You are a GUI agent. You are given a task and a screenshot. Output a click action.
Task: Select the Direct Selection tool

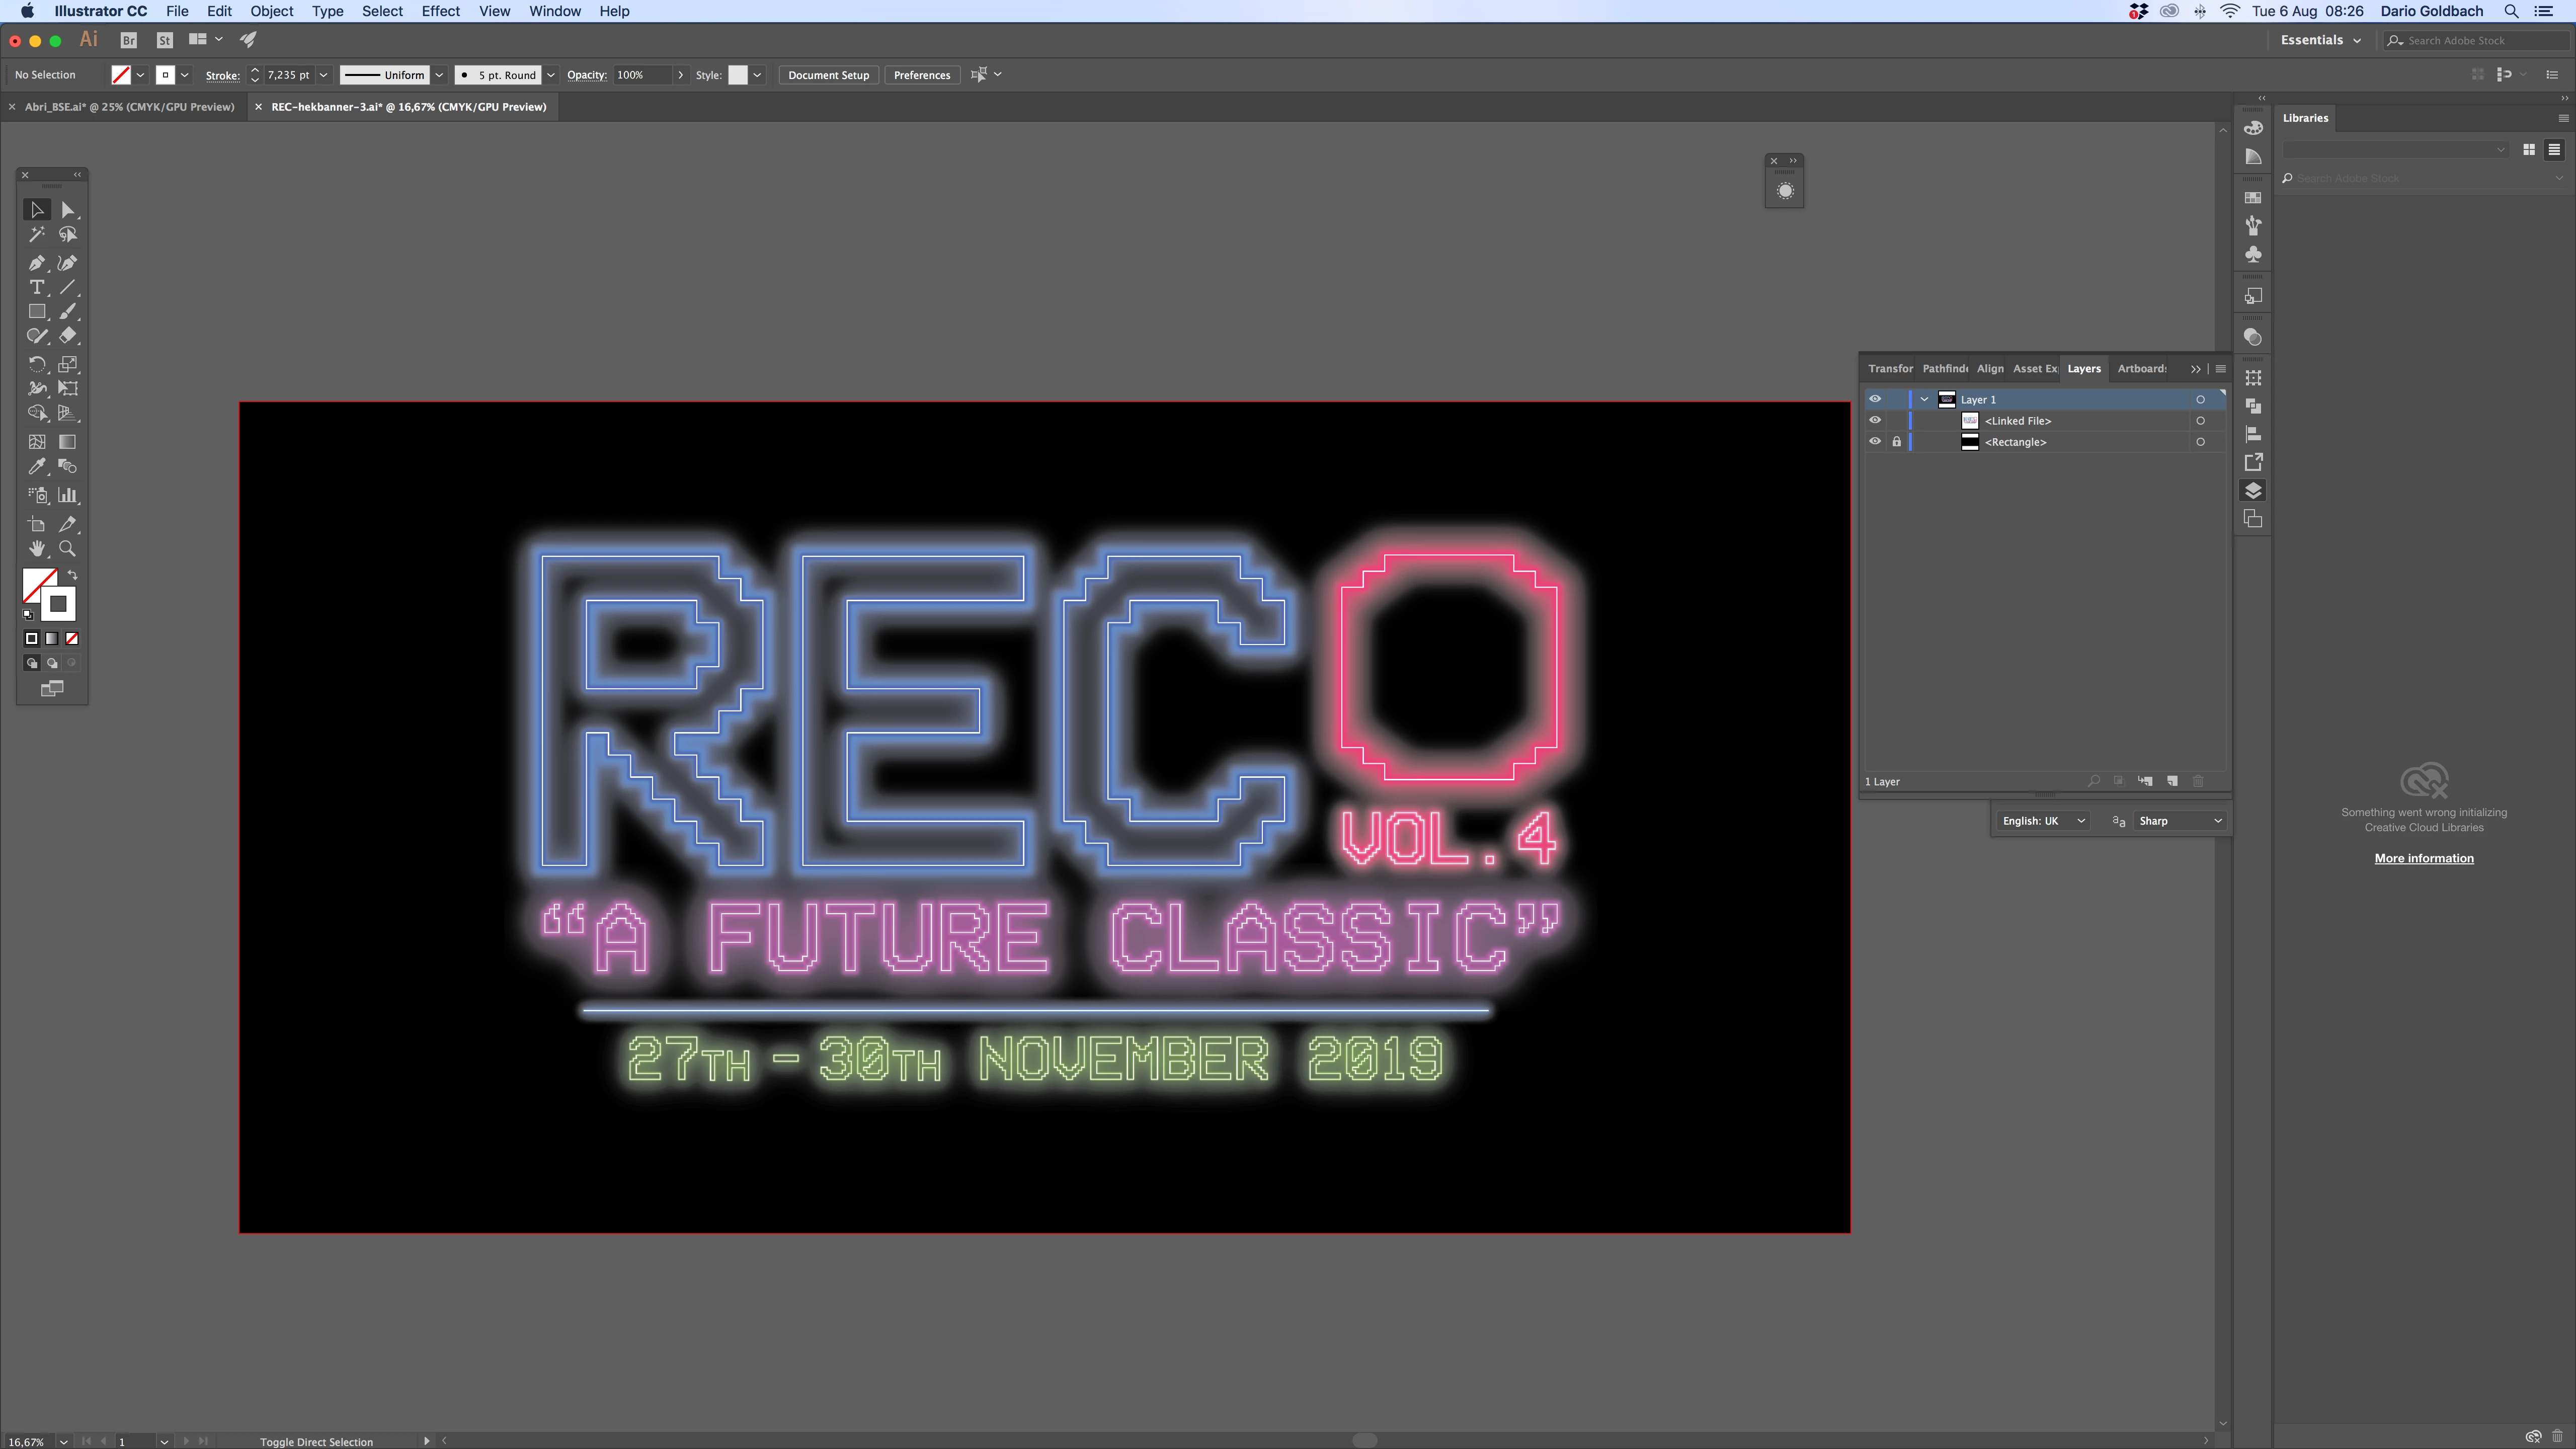pyautogui.click(x=67, y=210)
